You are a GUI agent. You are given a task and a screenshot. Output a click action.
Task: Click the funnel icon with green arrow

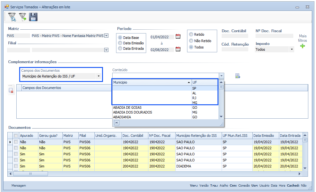(x=22, y=17)
